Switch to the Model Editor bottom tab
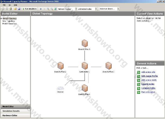 coord(15,106)
